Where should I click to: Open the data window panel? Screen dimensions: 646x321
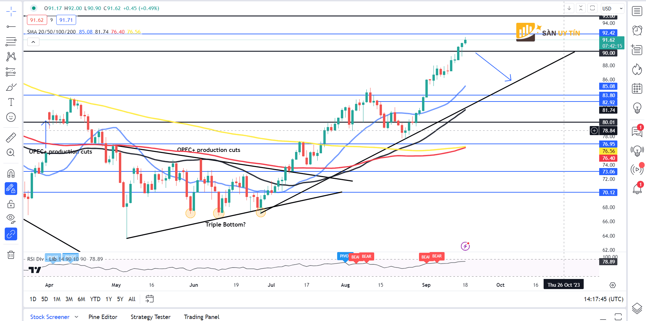(637, 50)
